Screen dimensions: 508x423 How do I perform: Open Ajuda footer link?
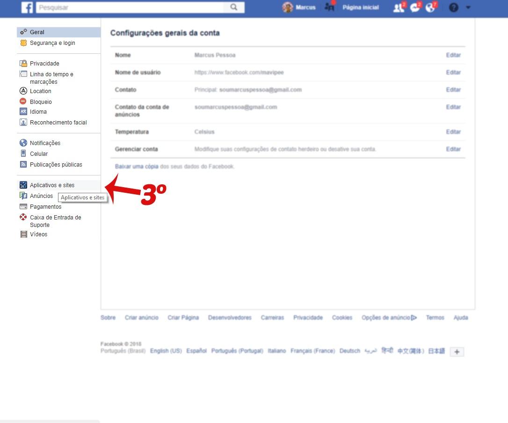[x=461, y=317]
